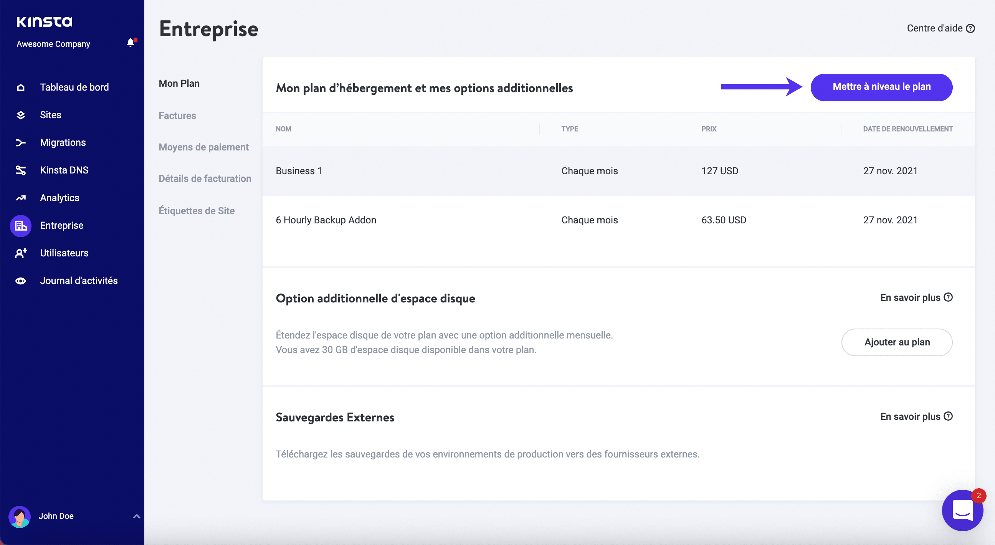Click the Utilisateurs add-user icon
995x545 pixels.
(21, 253)
